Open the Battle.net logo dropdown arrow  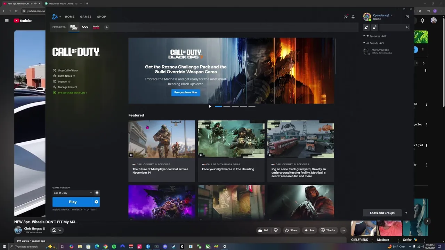click(x=60, y=17)
